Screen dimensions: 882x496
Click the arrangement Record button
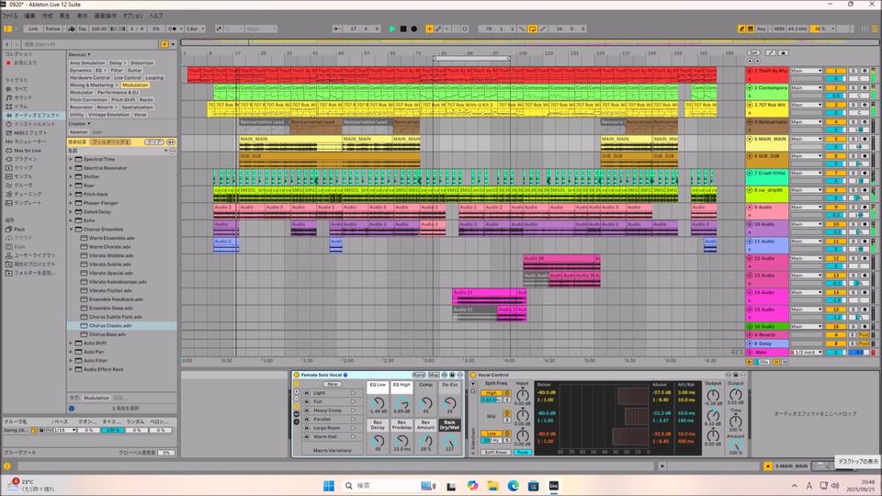[414, 28]
